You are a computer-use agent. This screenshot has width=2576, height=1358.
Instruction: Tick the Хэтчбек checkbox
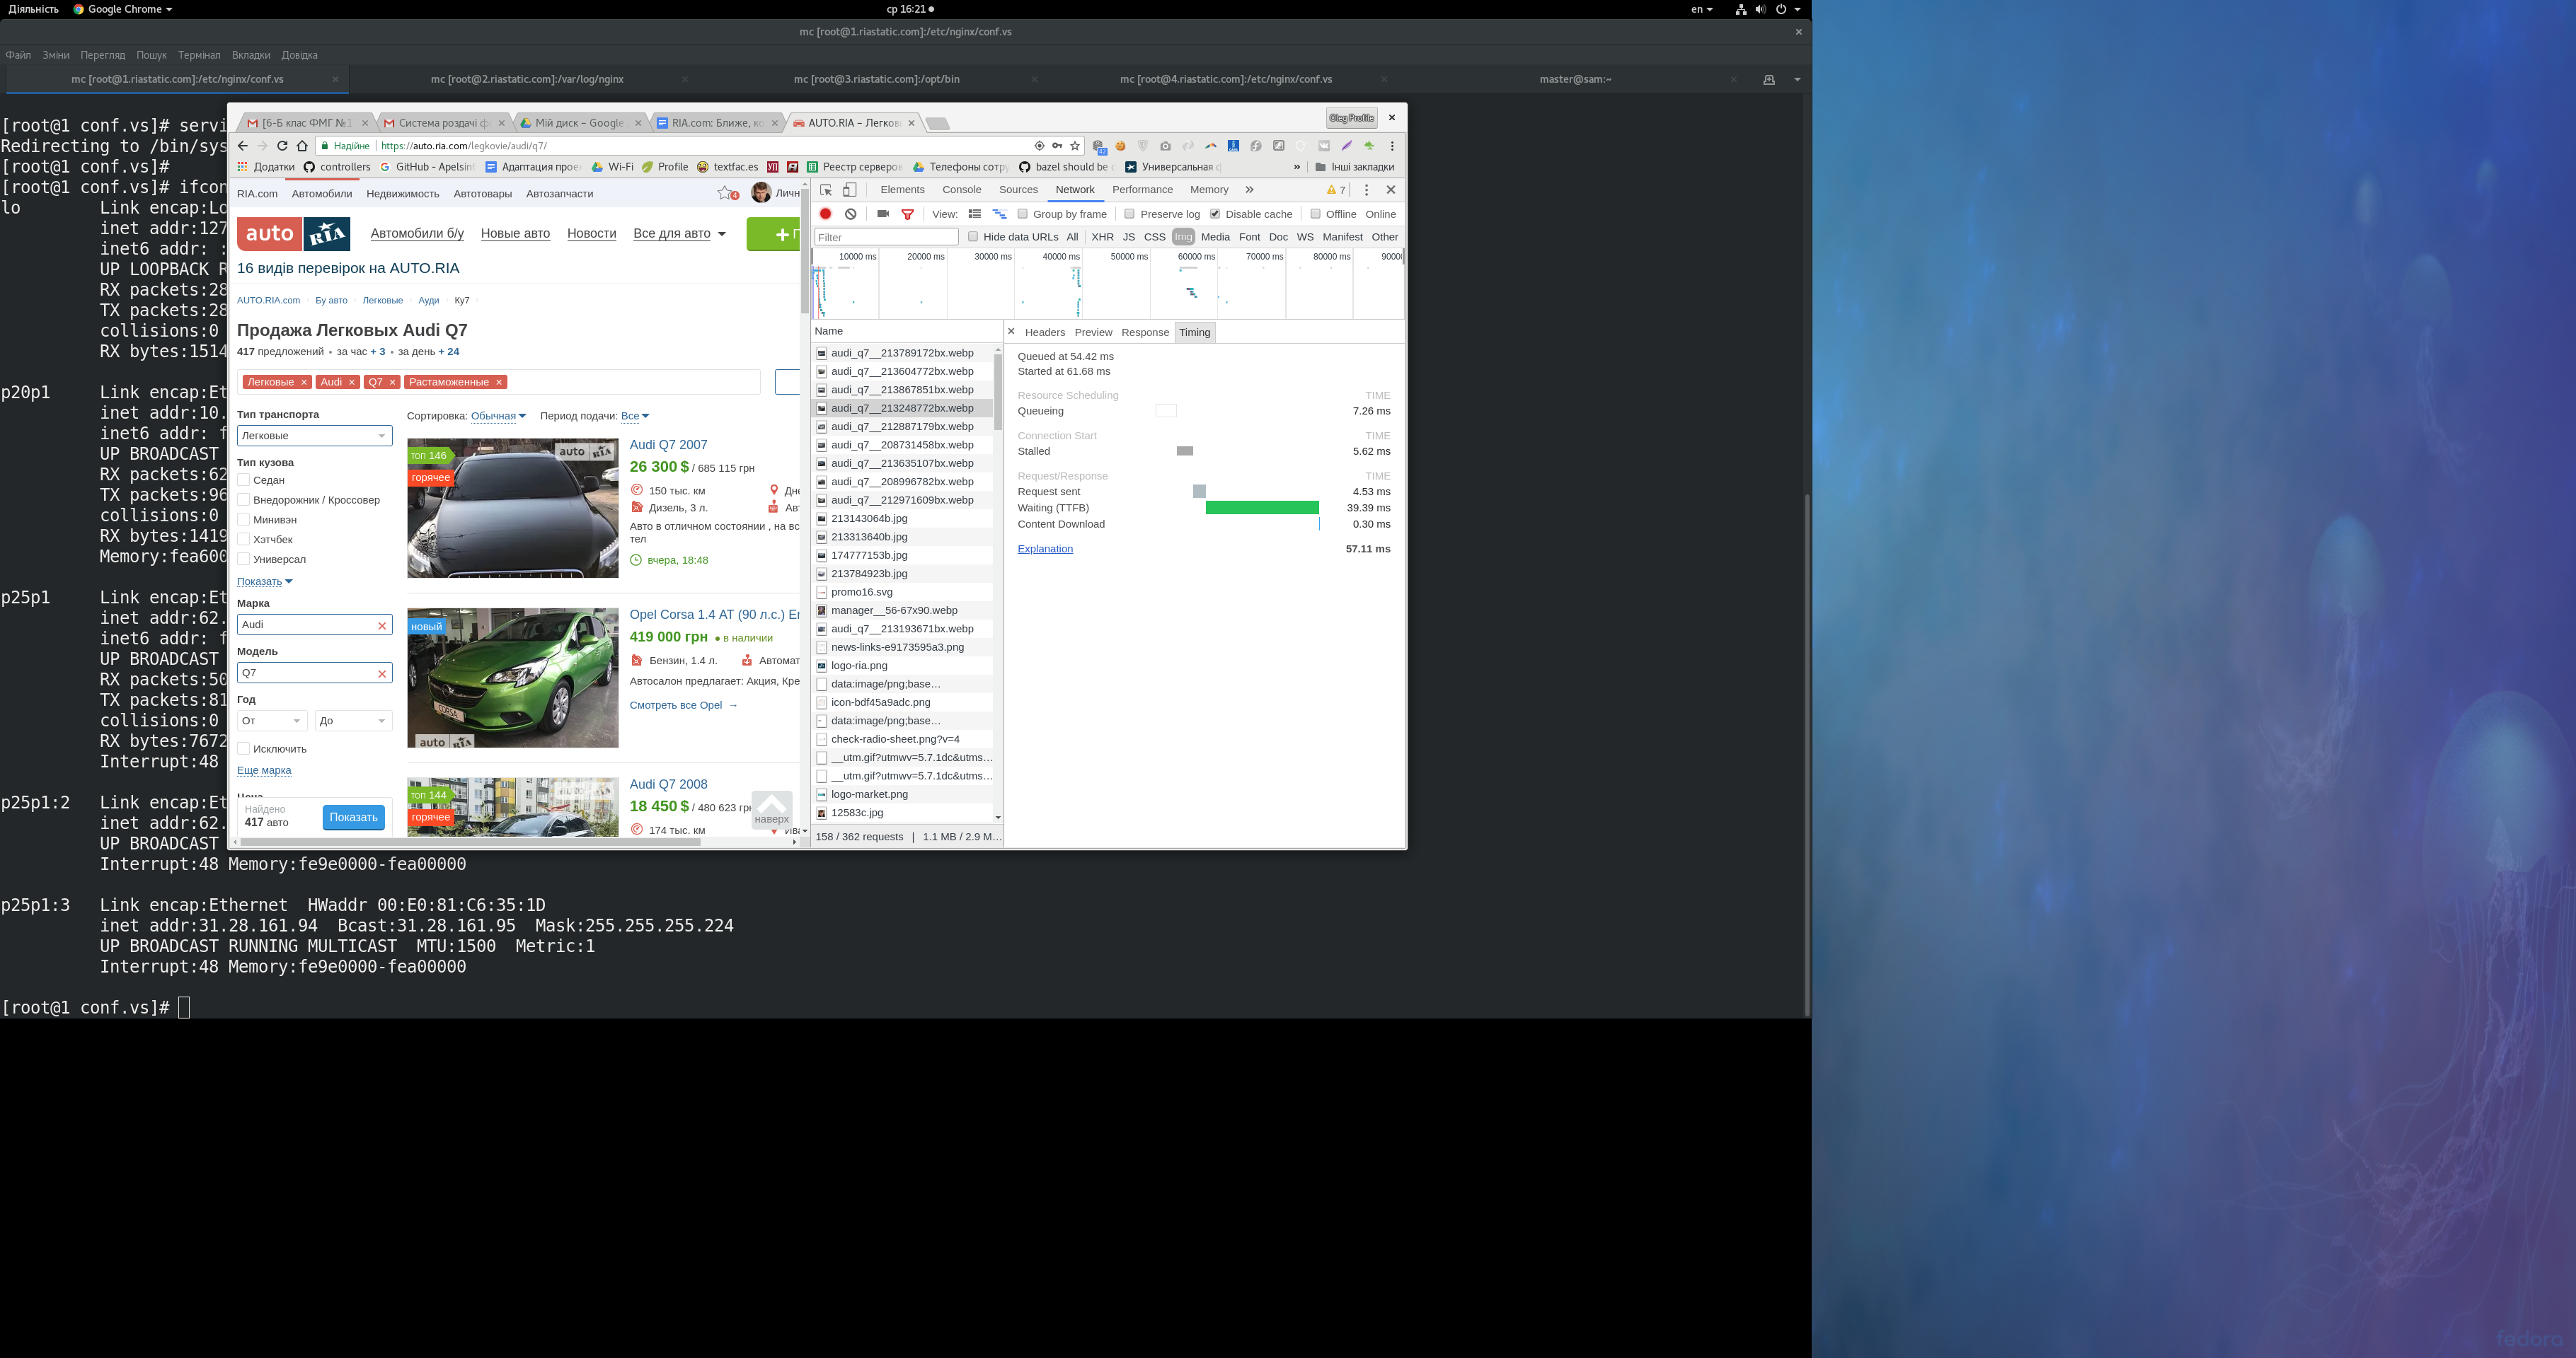pos(243,539)
